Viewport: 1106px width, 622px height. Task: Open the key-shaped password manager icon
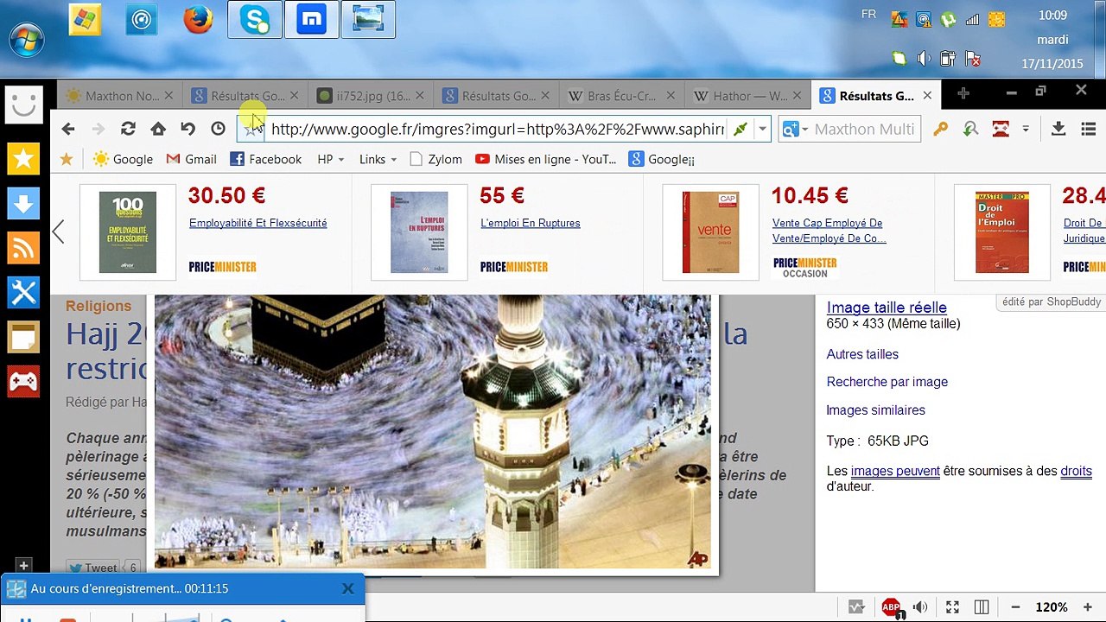point(941,129)
